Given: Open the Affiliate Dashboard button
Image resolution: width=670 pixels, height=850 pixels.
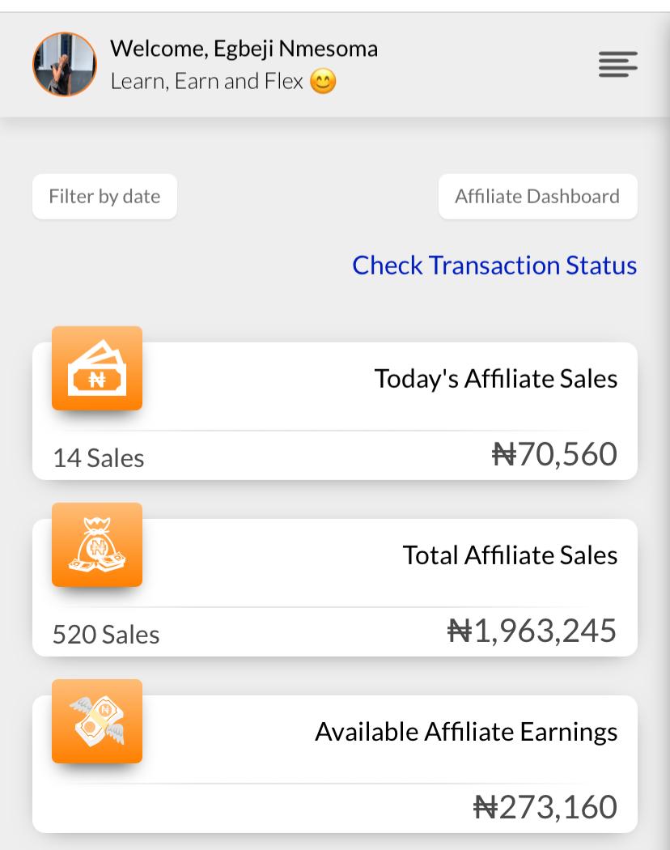Looking at the screenshot, I should coord(537,197).
